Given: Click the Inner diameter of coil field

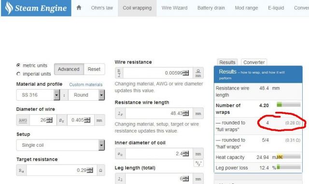Looking at the screenshot, I should point(159,153).
